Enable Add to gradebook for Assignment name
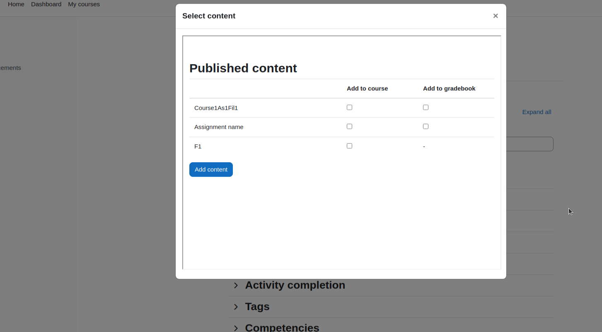 (426, 126)
